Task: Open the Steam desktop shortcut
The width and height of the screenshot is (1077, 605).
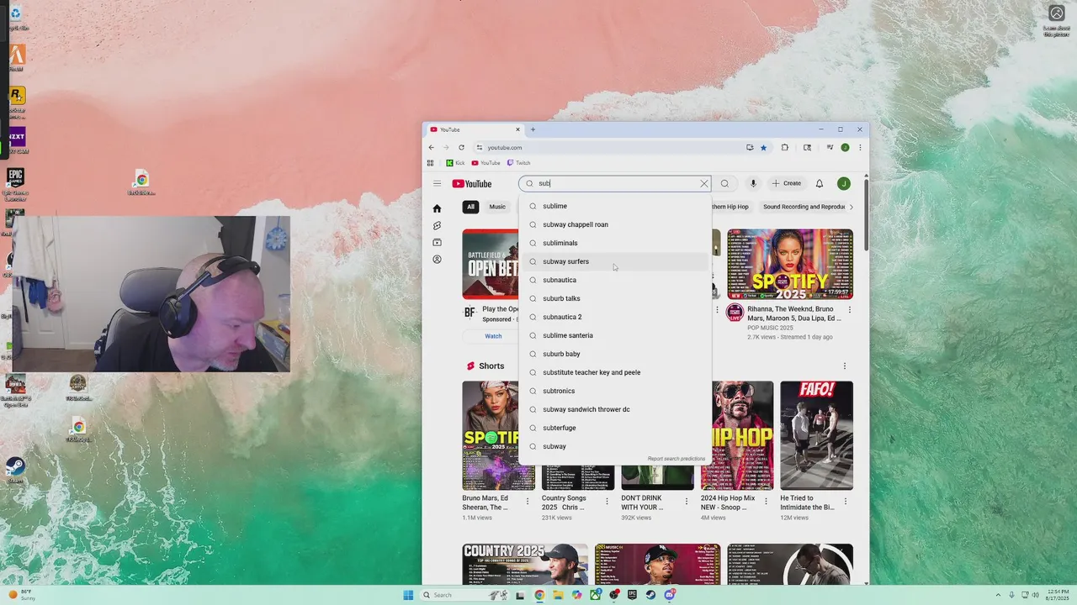Action: point(15,469)
